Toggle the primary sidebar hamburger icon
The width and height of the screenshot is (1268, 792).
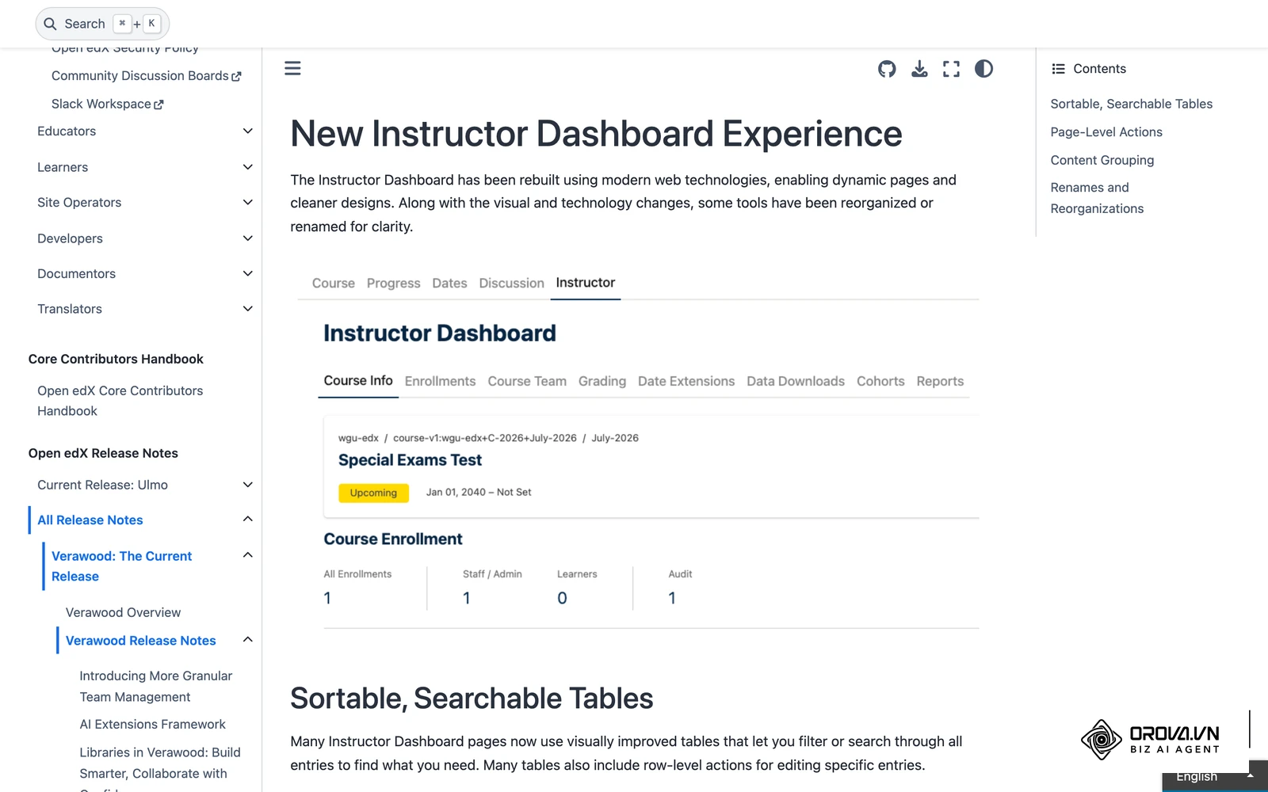pyautogui.click(x=292, y=69)
